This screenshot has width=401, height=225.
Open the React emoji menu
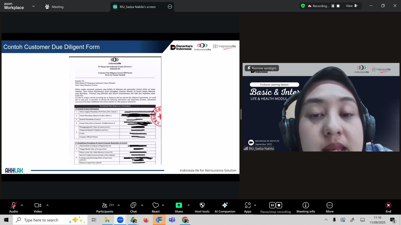155,207
